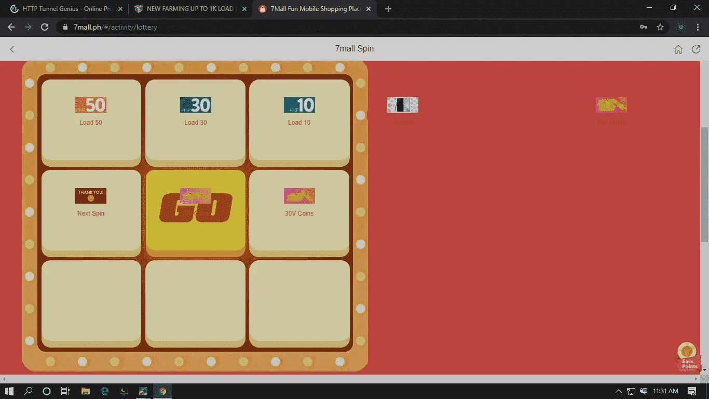Open the Earn Points badge

[x=687, y=356]
